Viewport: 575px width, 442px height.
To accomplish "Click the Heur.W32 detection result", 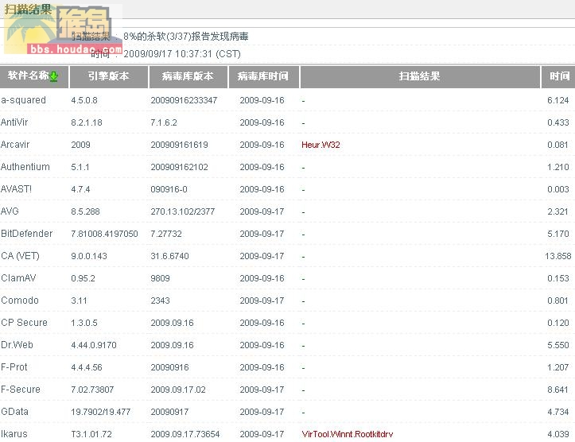I will pyautogui.click(x=321, y=145).
